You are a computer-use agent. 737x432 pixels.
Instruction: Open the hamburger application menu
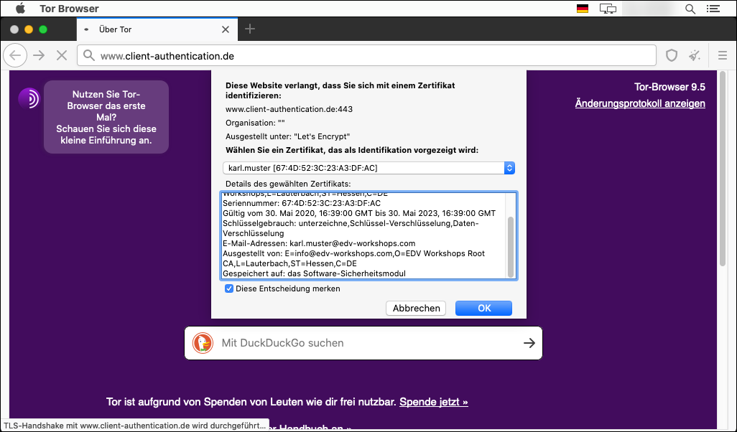[723, 55]
